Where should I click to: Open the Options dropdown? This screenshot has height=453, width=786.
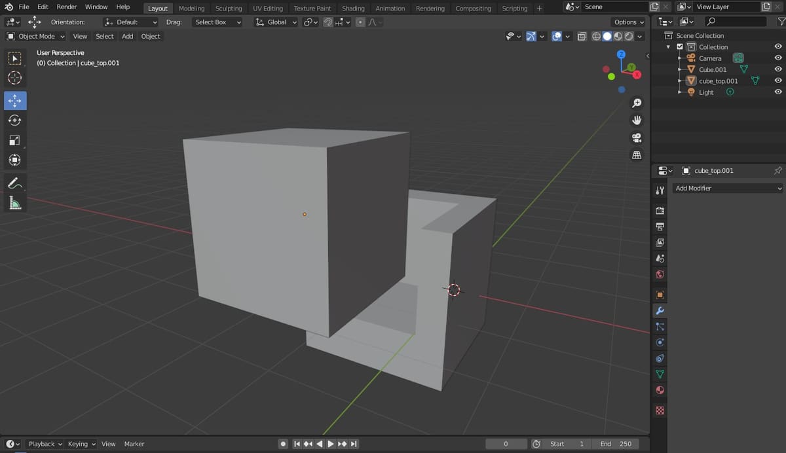[x=629, y=22]
